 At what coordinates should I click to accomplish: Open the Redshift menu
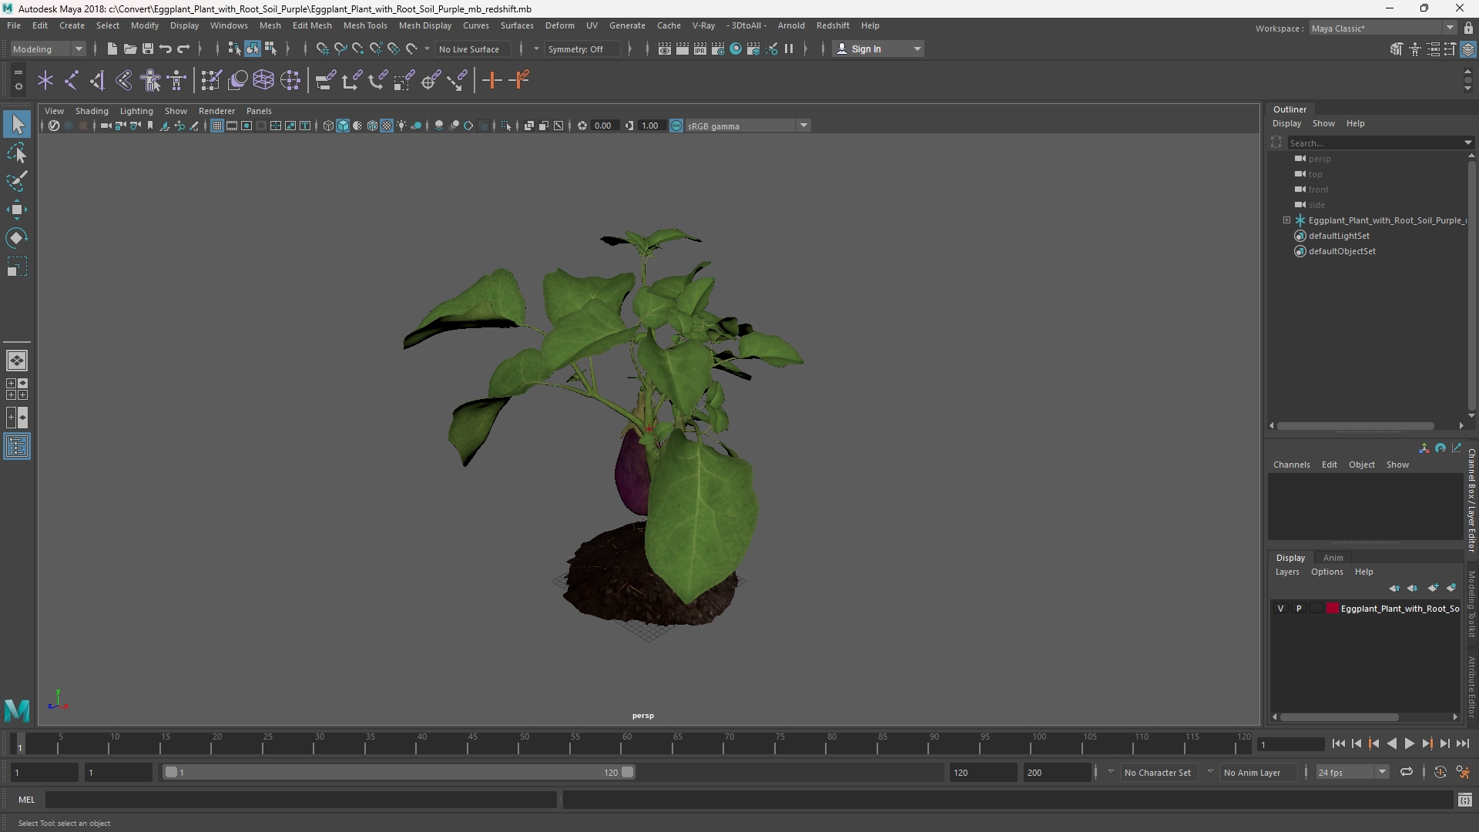[833, 25]
